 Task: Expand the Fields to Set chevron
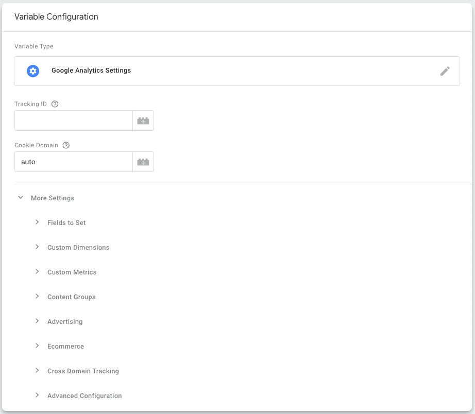(37, 222)
